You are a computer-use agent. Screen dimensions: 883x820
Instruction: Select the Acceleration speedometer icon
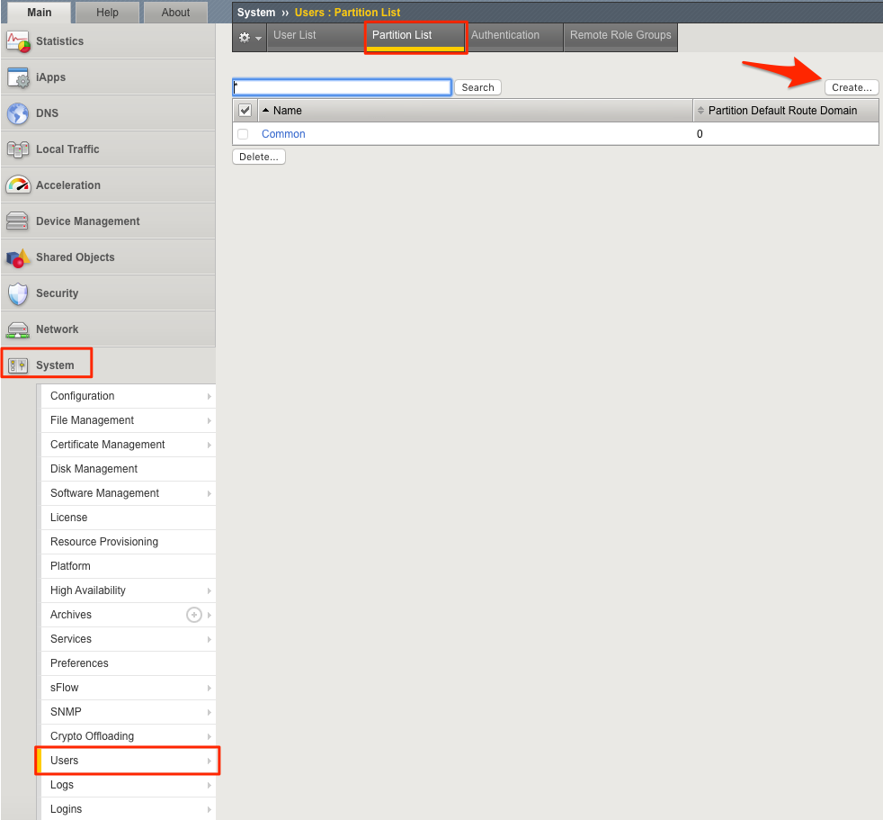click(x=17, y=185)
